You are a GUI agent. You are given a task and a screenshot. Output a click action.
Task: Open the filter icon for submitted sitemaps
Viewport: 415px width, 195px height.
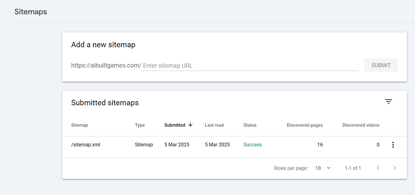click(x=388, y=102)
